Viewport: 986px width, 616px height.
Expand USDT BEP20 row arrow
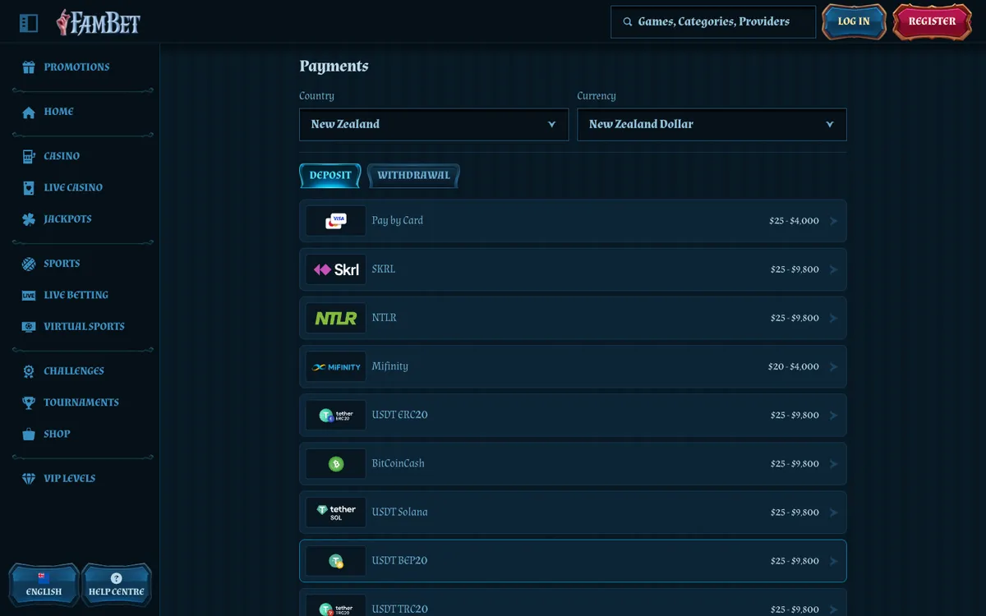834,561
